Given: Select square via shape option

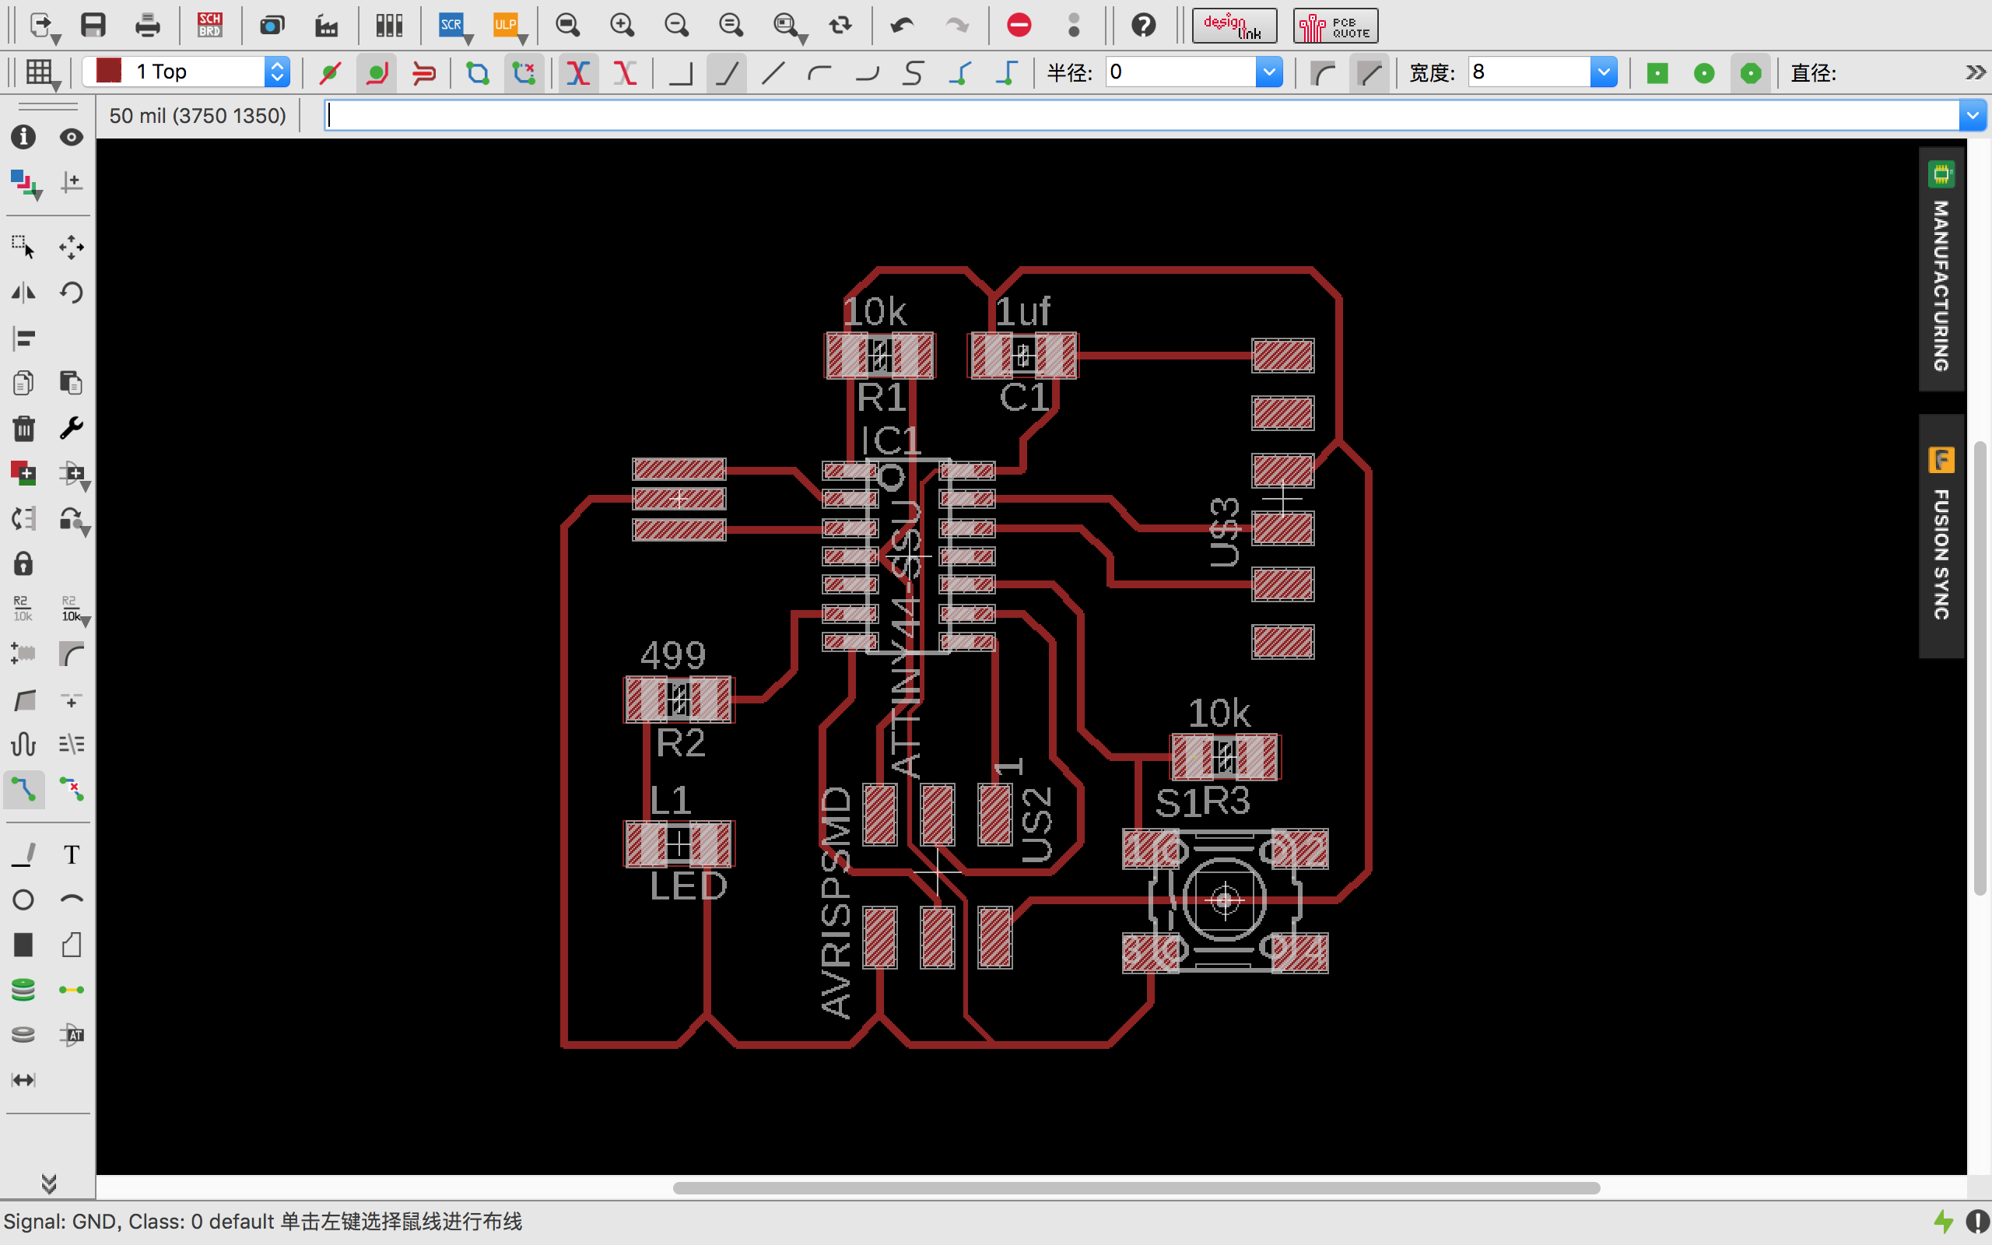Looking at the screenshot, I should click(1657, 73).
